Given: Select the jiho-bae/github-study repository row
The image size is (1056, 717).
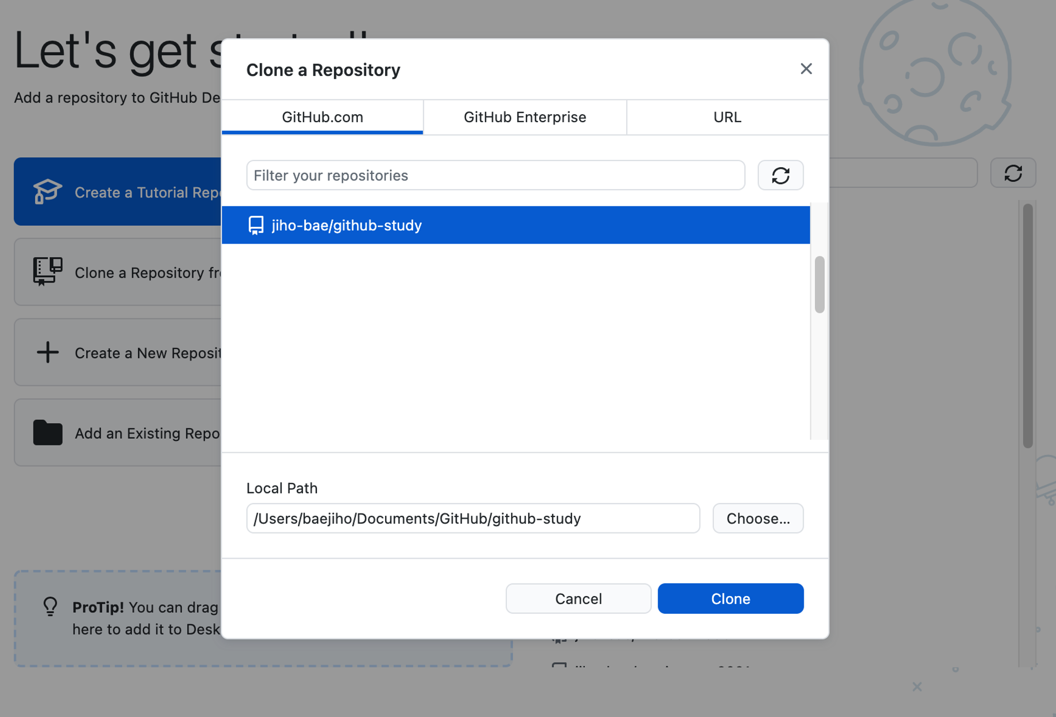Looking at the screenshot, I should (x=516, y=225).
